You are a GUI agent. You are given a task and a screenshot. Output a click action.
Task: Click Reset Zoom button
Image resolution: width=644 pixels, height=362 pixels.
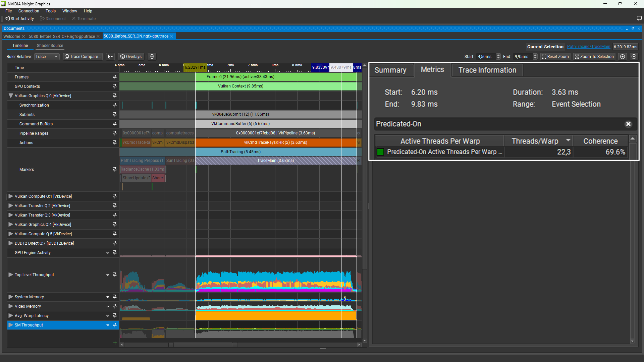tap(555, 57)
